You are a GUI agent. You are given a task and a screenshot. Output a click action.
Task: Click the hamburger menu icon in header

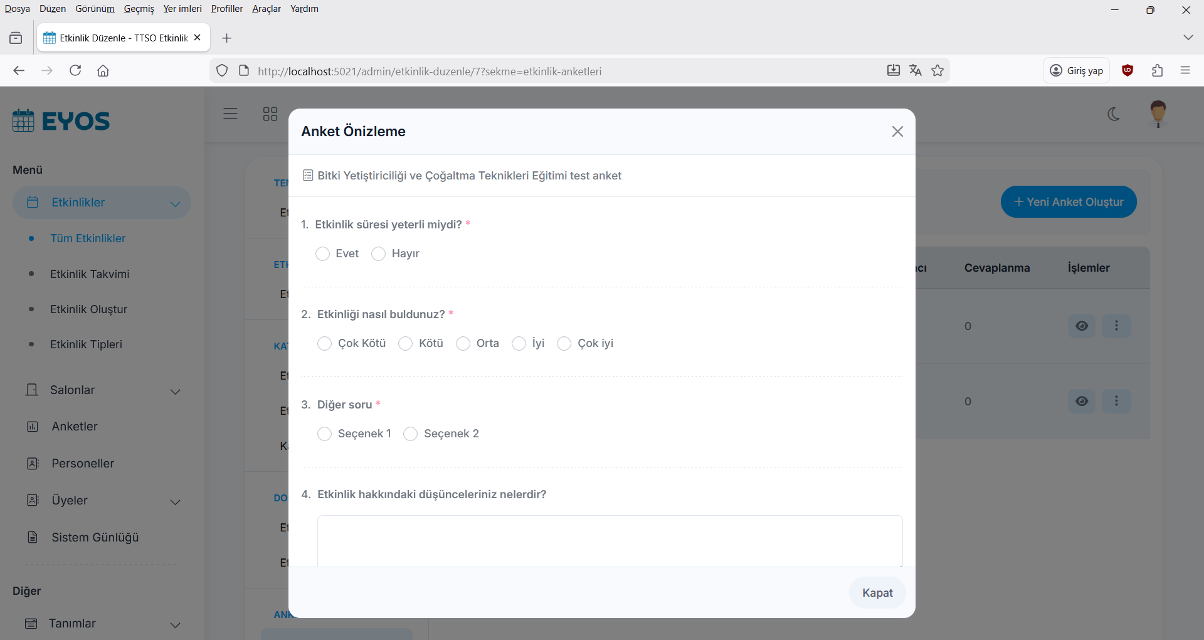point(230,114)
